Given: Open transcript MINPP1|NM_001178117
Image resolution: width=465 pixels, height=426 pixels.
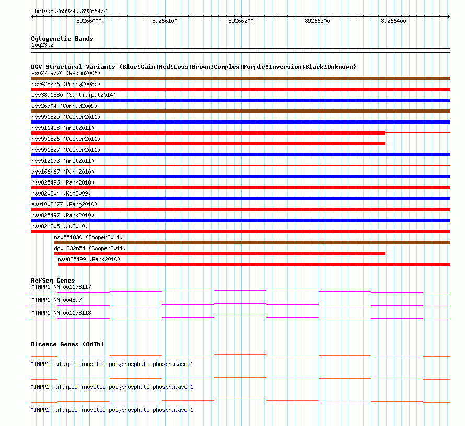Looking at the screenshot, I should pos(61,287).
